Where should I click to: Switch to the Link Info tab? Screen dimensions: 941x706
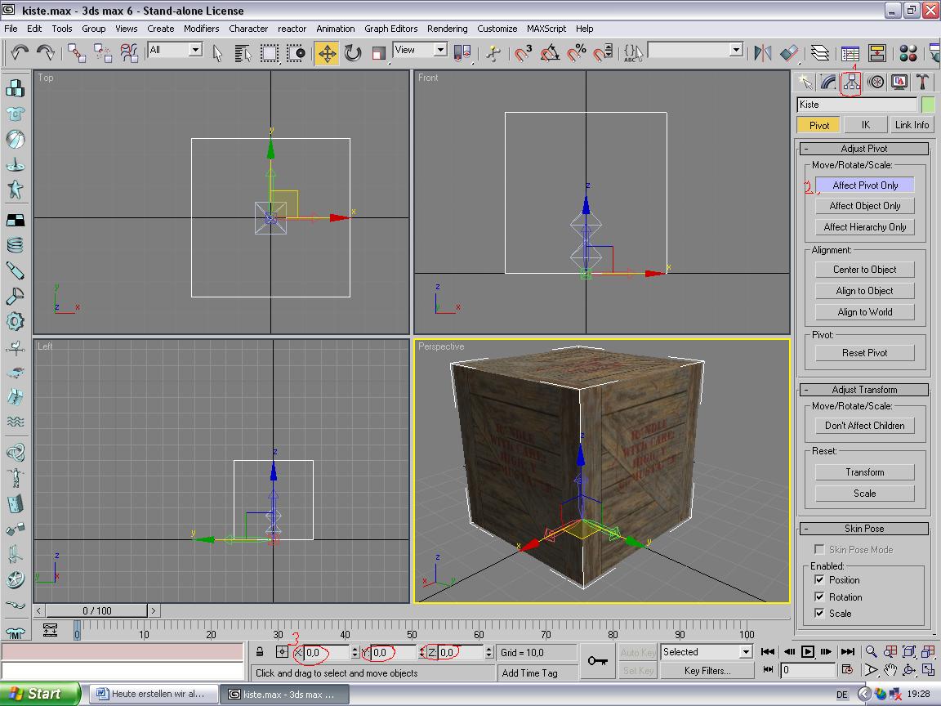(x=912, y=125)
